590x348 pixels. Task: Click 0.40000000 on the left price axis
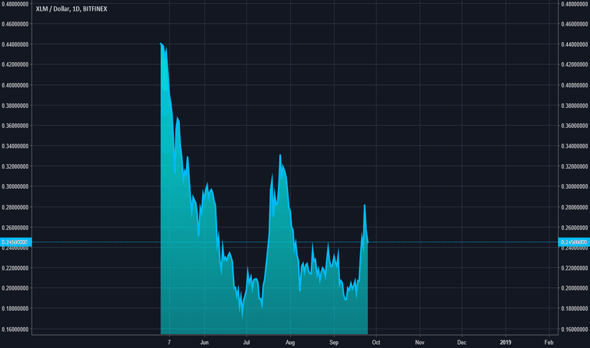15,85
